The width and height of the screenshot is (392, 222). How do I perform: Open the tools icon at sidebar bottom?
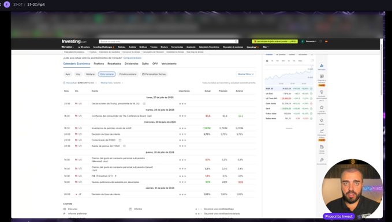pyautogui.click(x=322, y=160)
